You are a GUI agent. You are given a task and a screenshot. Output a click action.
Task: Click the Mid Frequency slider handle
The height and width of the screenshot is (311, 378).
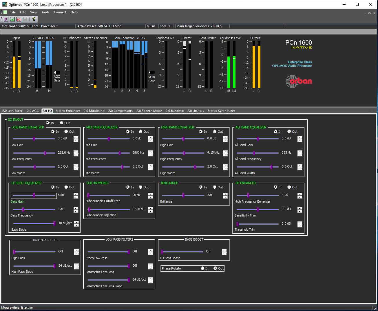click(x=120, y=153)
